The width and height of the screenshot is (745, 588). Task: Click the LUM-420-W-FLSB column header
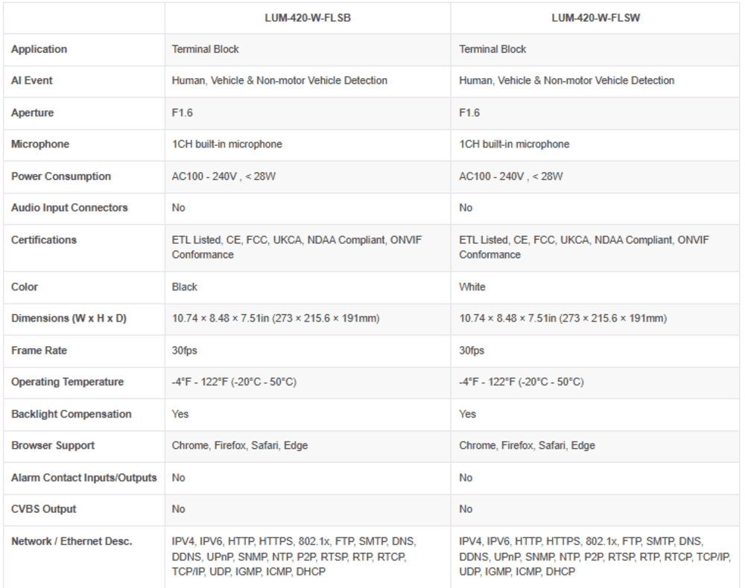(308, 18)
